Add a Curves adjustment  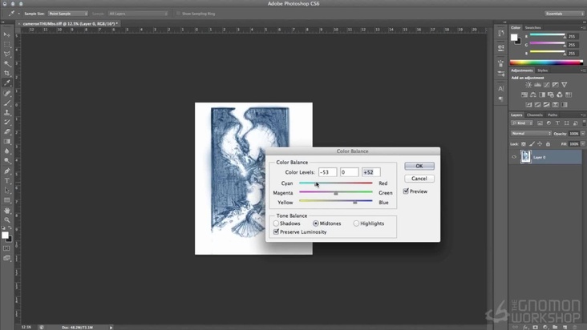(x=547, y=85)
